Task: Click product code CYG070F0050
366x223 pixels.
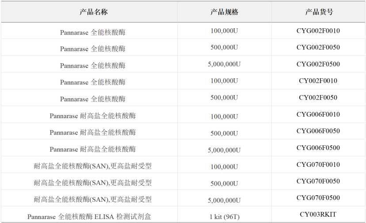Action: [x=318, y=181]
